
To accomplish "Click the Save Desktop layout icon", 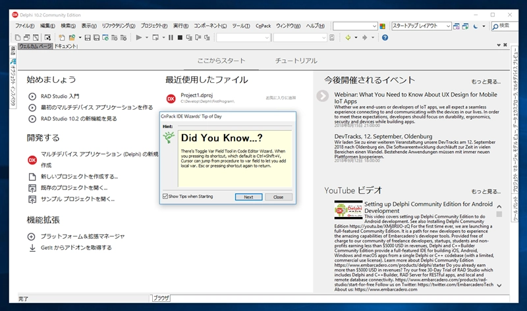I will click(x=456, y=26).
